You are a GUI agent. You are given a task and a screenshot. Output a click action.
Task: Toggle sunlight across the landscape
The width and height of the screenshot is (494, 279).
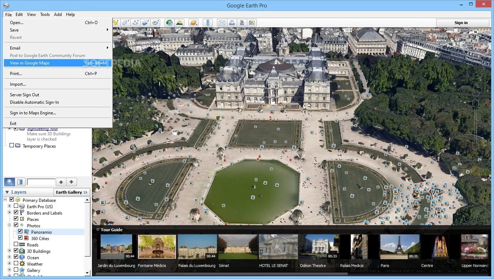[179, 23]
